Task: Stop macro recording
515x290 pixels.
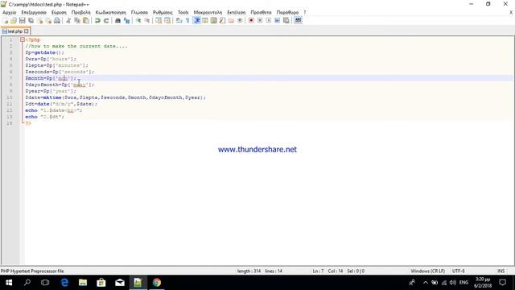Action: [x=260, y=20]
